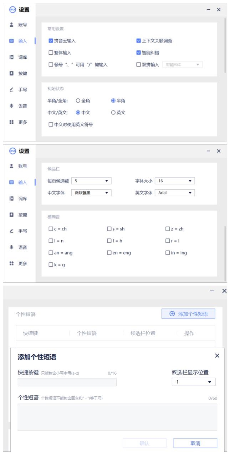Check 中文时使用英文符号
The image size is (230, 455).
(x=51, y=124)
